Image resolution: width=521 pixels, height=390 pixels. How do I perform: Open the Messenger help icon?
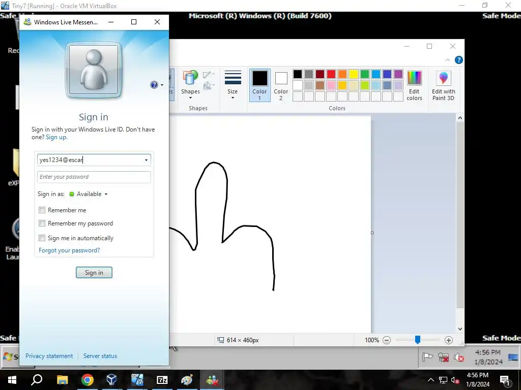[x=154, y=85]
